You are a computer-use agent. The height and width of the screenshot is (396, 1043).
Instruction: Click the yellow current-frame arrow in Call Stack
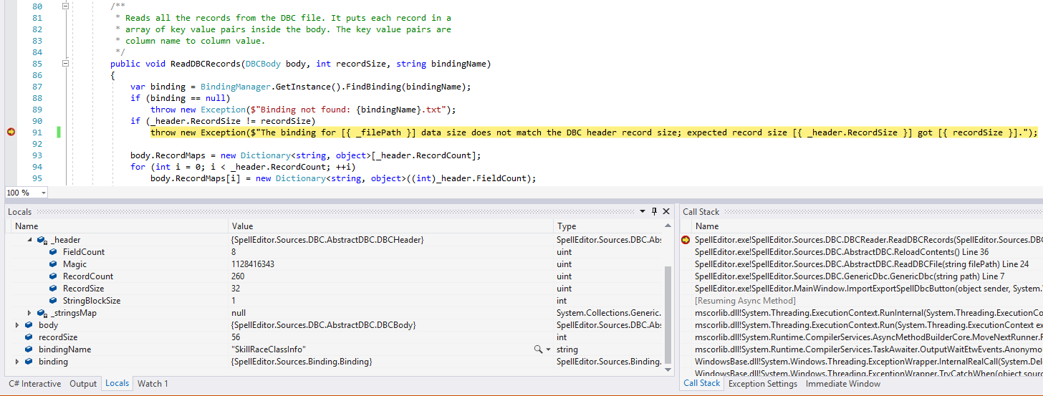point(686,240)
